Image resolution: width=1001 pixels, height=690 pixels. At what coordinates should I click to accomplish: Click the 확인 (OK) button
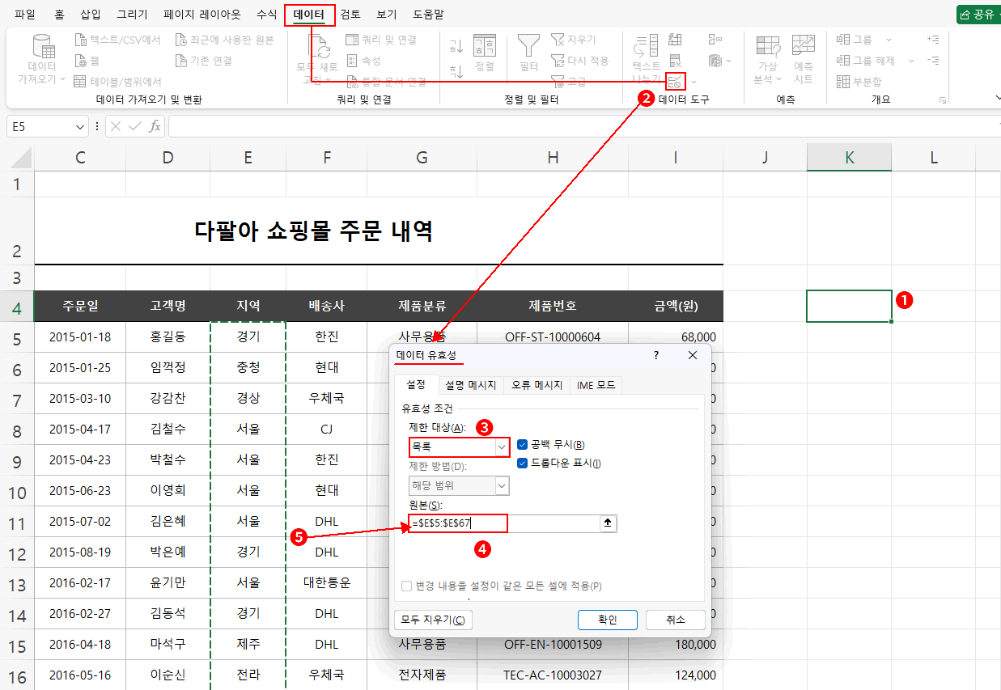tap(608, 620)
